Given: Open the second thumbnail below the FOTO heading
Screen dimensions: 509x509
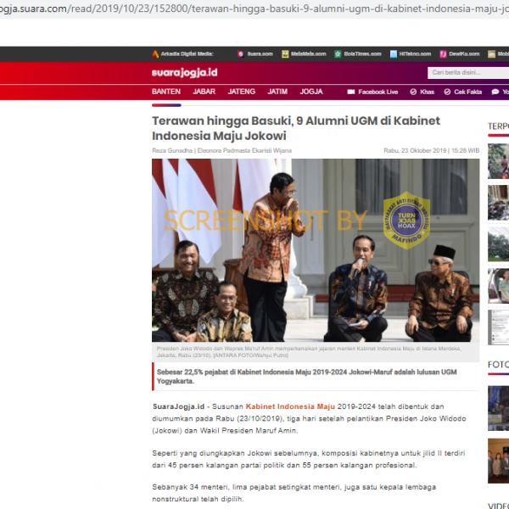Looking at the screenshot, I should pos(498,461).
